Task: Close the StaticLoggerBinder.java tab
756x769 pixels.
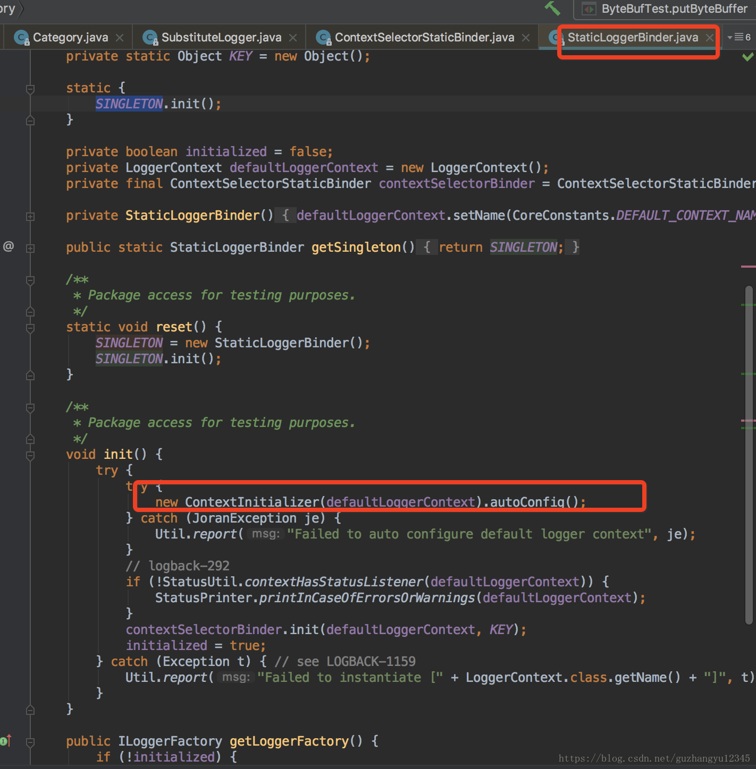Action: point(709,38)
